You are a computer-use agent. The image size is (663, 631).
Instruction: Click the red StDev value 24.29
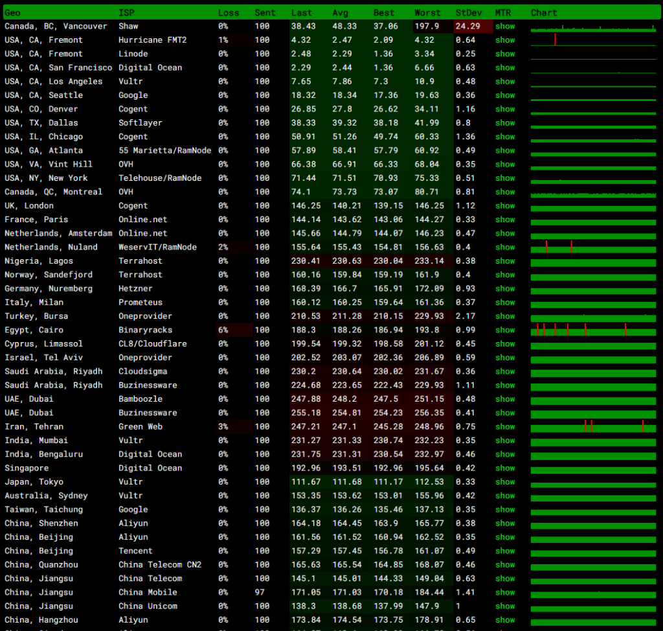[x=467, y=27]
